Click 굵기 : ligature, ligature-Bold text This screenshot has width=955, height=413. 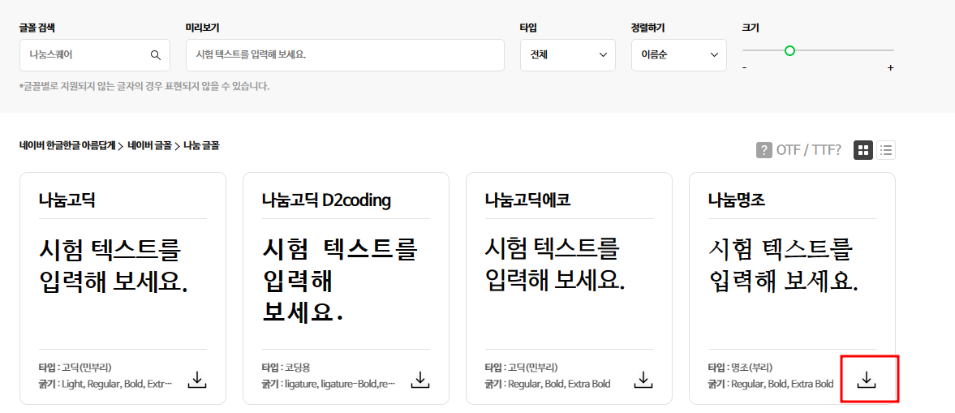[329, 384]
